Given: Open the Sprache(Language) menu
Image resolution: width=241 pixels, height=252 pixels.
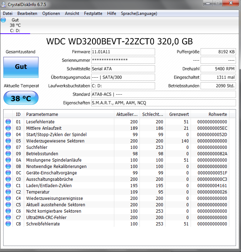Looking at the screenshot, I should 139,13.
